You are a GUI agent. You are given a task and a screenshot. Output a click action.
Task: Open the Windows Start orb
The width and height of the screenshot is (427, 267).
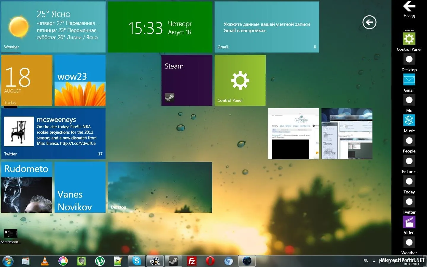tap(8, 261)
